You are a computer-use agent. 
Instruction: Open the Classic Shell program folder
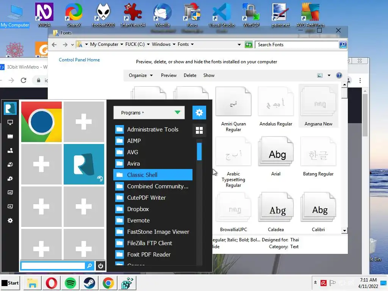point(153,175)
